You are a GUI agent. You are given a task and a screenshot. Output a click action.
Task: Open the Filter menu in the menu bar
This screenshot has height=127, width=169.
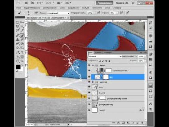pos(85,8)
